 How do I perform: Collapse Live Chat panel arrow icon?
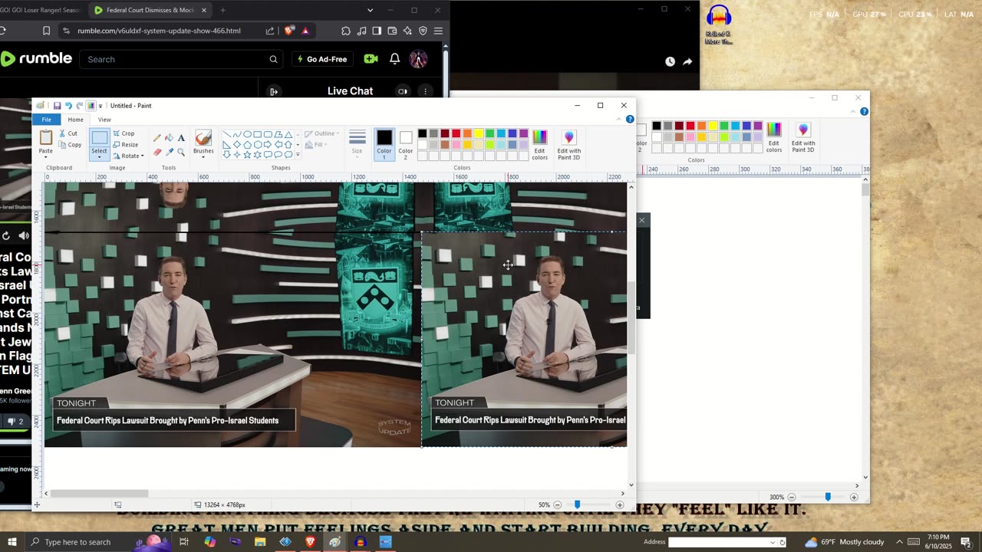[274, 91]
